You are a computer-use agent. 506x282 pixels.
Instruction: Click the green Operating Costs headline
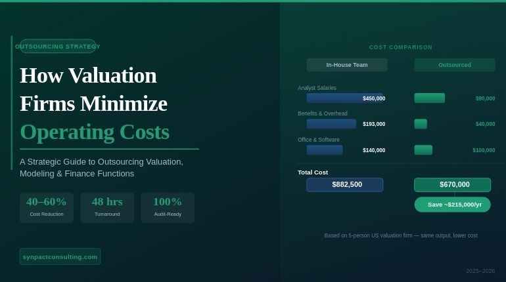click(95, 132)
